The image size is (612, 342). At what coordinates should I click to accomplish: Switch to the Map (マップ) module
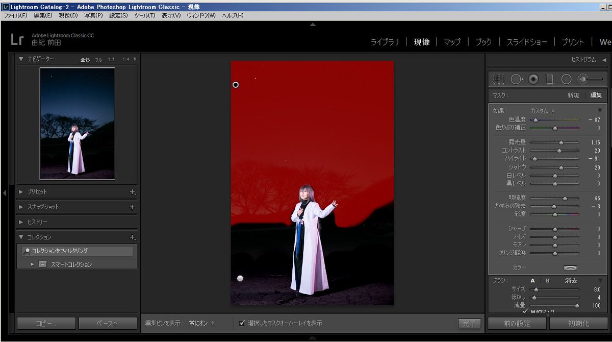(x=452, y=42)
